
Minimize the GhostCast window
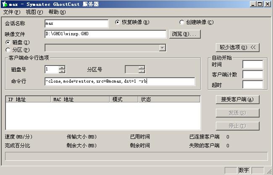[x=252, y=4]
